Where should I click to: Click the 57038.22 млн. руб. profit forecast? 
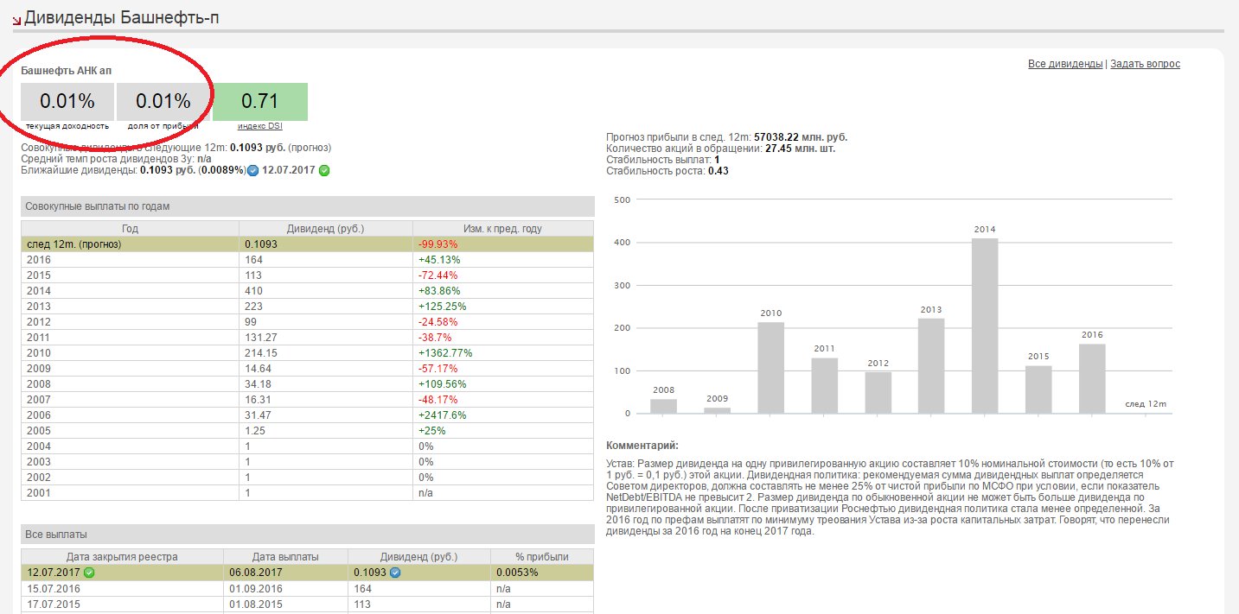801,137
